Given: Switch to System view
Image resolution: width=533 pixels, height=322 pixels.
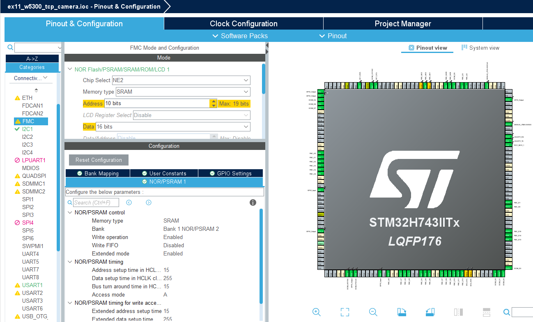Looking at the screenshot, I should pos(480,48).
